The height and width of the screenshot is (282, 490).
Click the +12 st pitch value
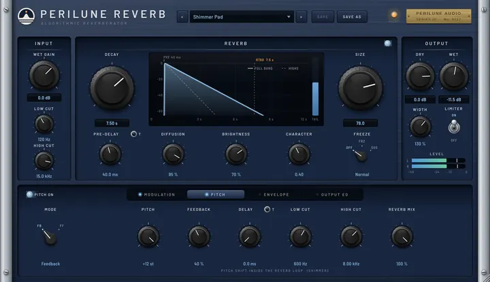(x=148, y=264)
